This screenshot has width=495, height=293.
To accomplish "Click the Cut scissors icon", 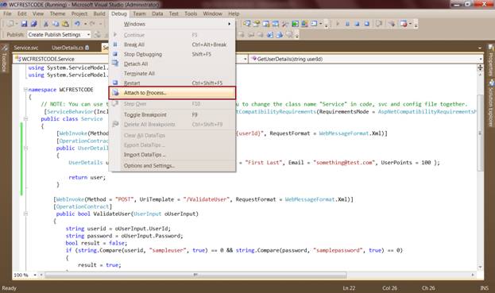I will coord(46,24).
